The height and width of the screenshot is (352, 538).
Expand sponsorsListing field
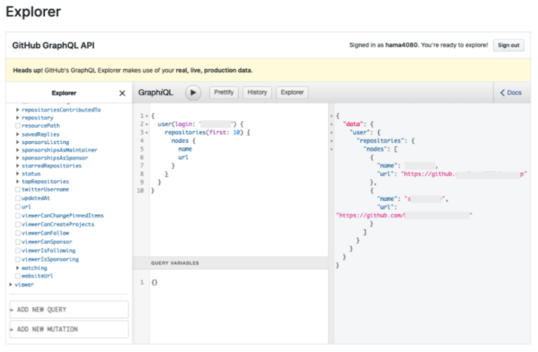[x=17, y=142]
